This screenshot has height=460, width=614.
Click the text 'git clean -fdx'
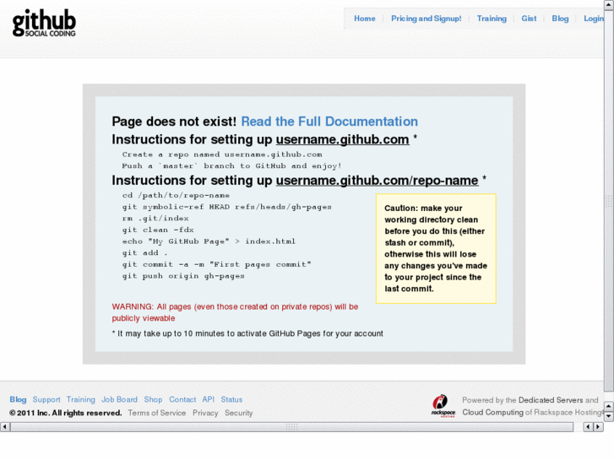[x=158, y=230]
